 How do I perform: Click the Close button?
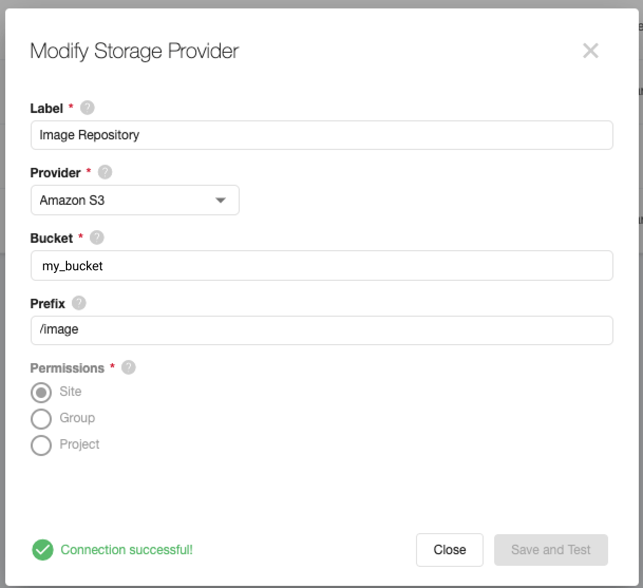pos(449,550)
